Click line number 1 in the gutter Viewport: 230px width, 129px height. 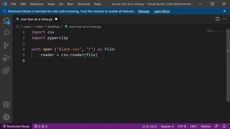click(x=24, y=32)
